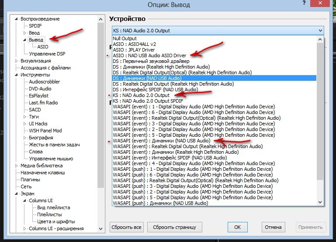336x242 pixels.
Task: Select Ассоциация с файлами page
Action: tap(45, 68)
